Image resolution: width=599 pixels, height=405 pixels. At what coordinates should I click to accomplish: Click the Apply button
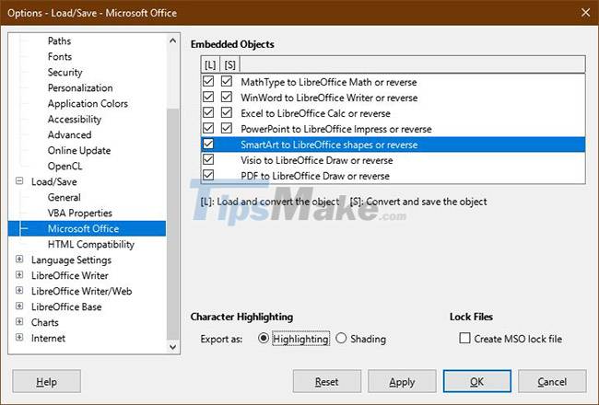point(402,381)
